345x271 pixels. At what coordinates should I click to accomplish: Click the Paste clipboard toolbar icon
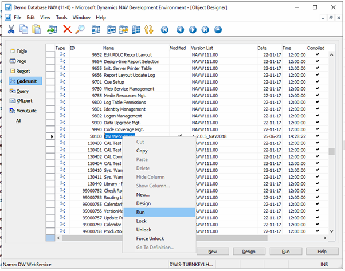click(37, 30)
